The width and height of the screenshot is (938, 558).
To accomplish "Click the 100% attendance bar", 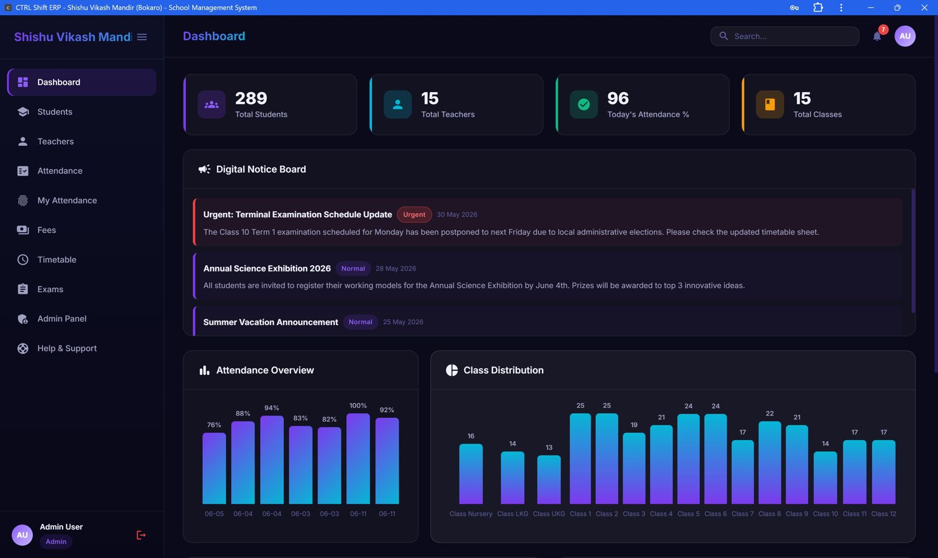I will point(358,459).
